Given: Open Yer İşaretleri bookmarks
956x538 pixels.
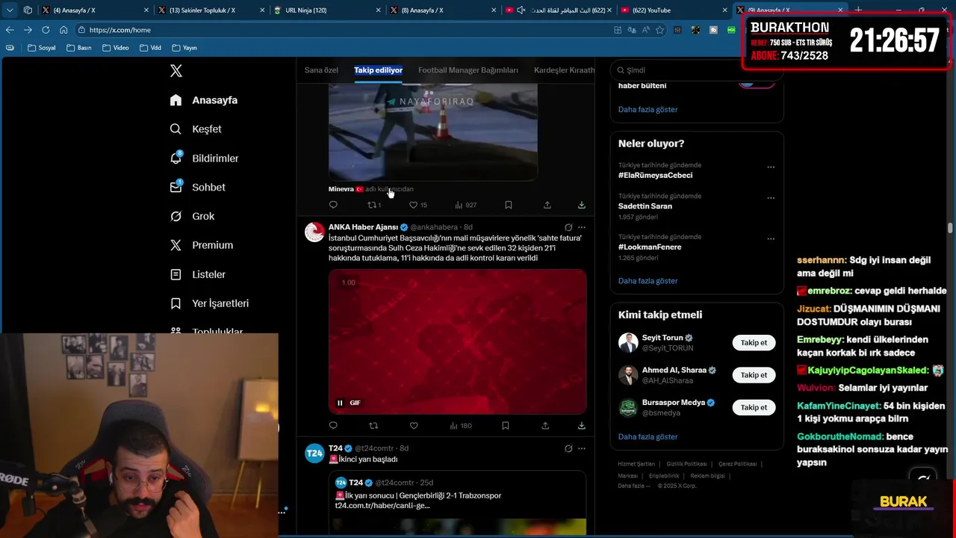Looking at the screenshot, I should click(x=209, y=303).
